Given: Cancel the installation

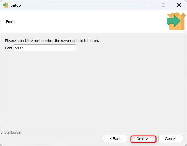Looking at the screenshot, I should [170, 139].
